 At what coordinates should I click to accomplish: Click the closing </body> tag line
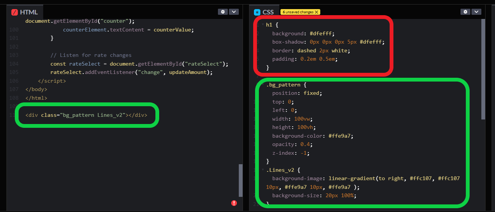(36, 89)
